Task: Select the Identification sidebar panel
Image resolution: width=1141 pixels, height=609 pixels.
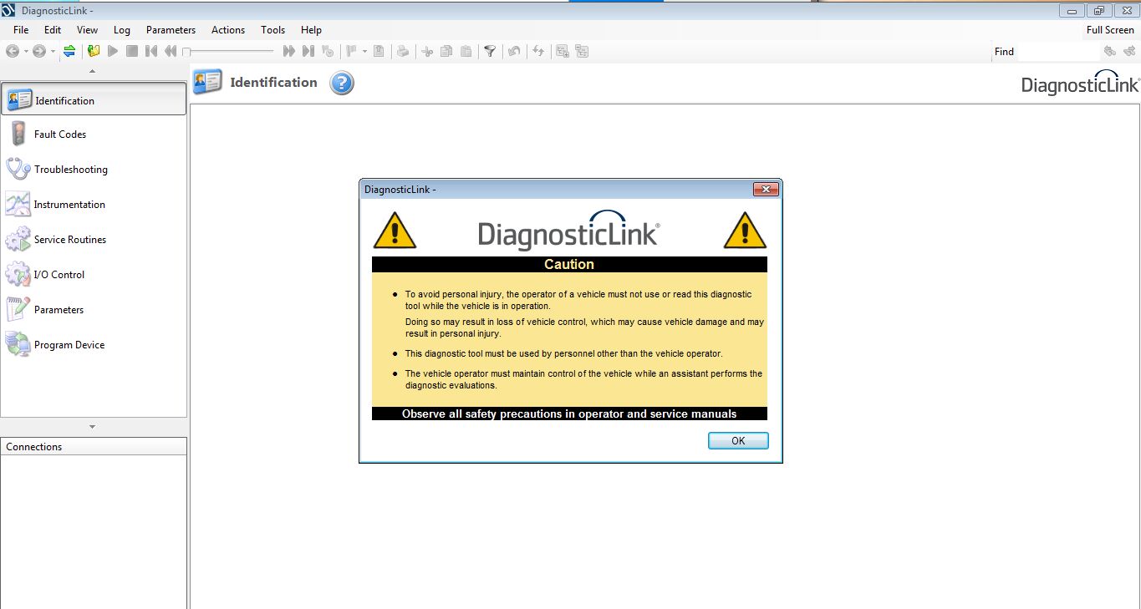Action: coord(94,99)
